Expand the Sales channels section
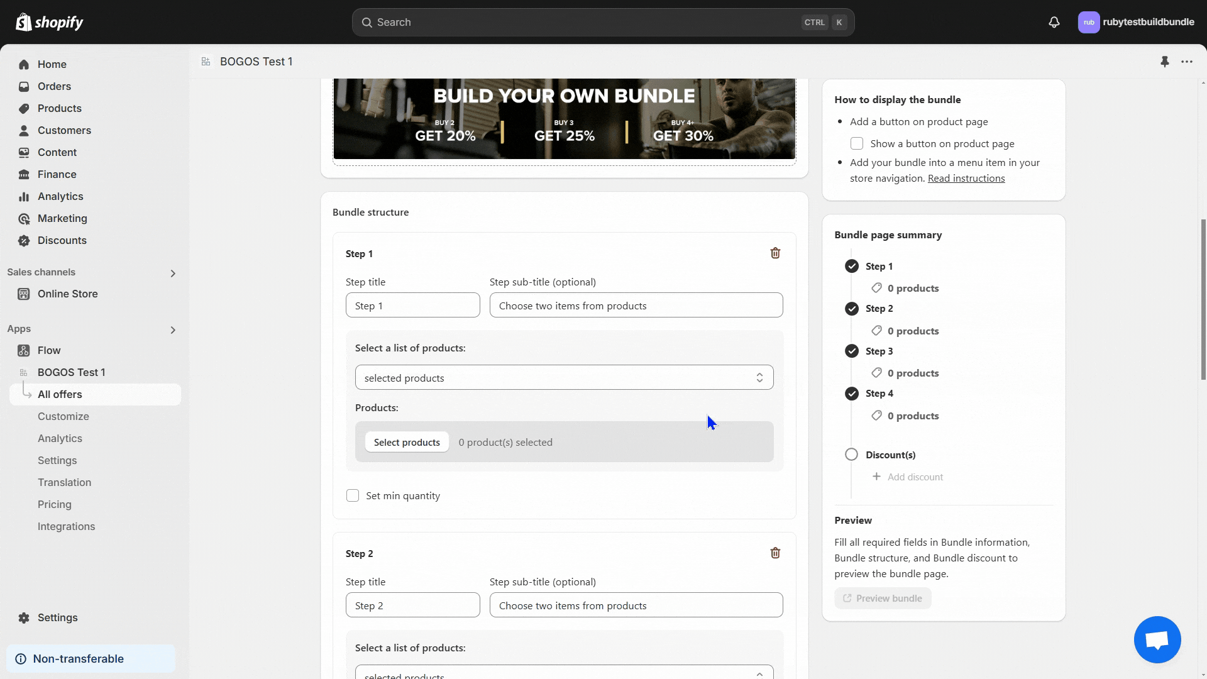 (x=173, y=273)
